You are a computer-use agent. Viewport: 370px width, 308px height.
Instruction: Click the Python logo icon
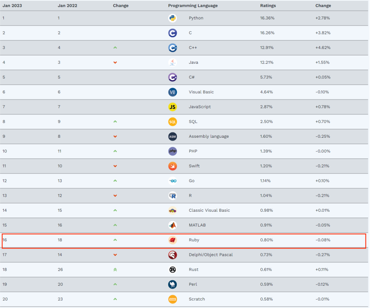pos(173,18)
